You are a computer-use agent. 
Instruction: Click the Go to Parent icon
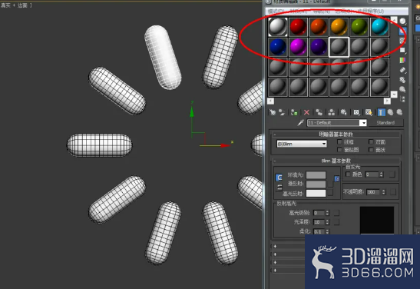tap(390, 112)
